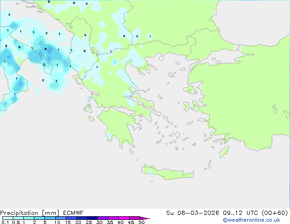The height and width of the screenshot is (224, 290).
Task: Click the "45" legend scale label
Action: (131, 222)
